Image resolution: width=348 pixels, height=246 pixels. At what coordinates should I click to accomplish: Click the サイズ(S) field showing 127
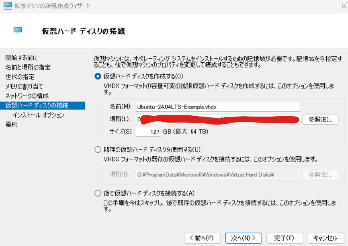click(x=148, y=132)
